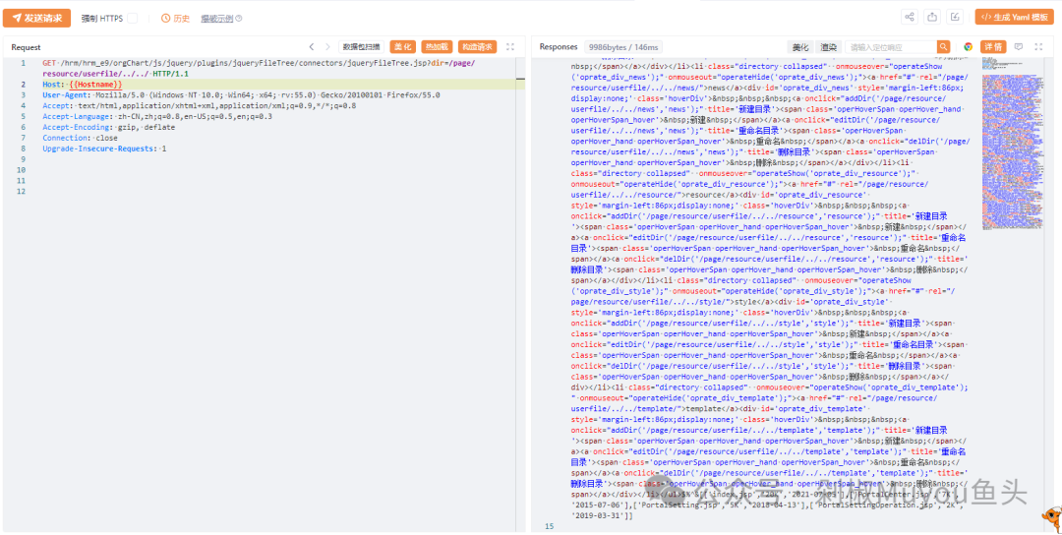Switch response view to 渲染 tab
This screenshot has height=535, width=1062.
click(x=829, y=46)
